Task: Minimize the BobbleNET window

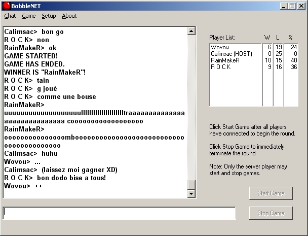Action: [x=284, y=6]
